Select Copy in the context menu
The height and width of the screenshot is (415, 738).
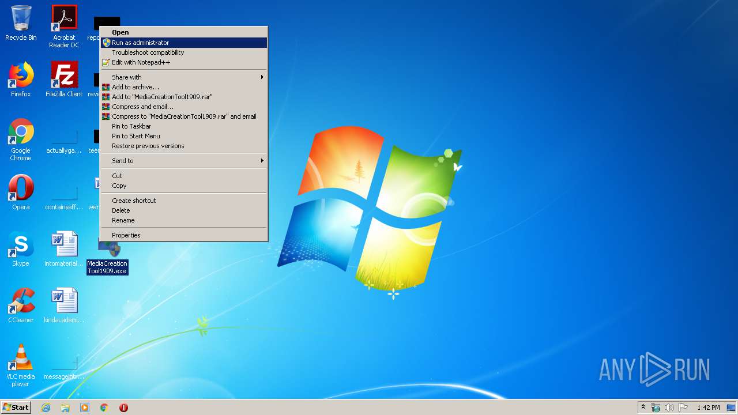[183, 186]
